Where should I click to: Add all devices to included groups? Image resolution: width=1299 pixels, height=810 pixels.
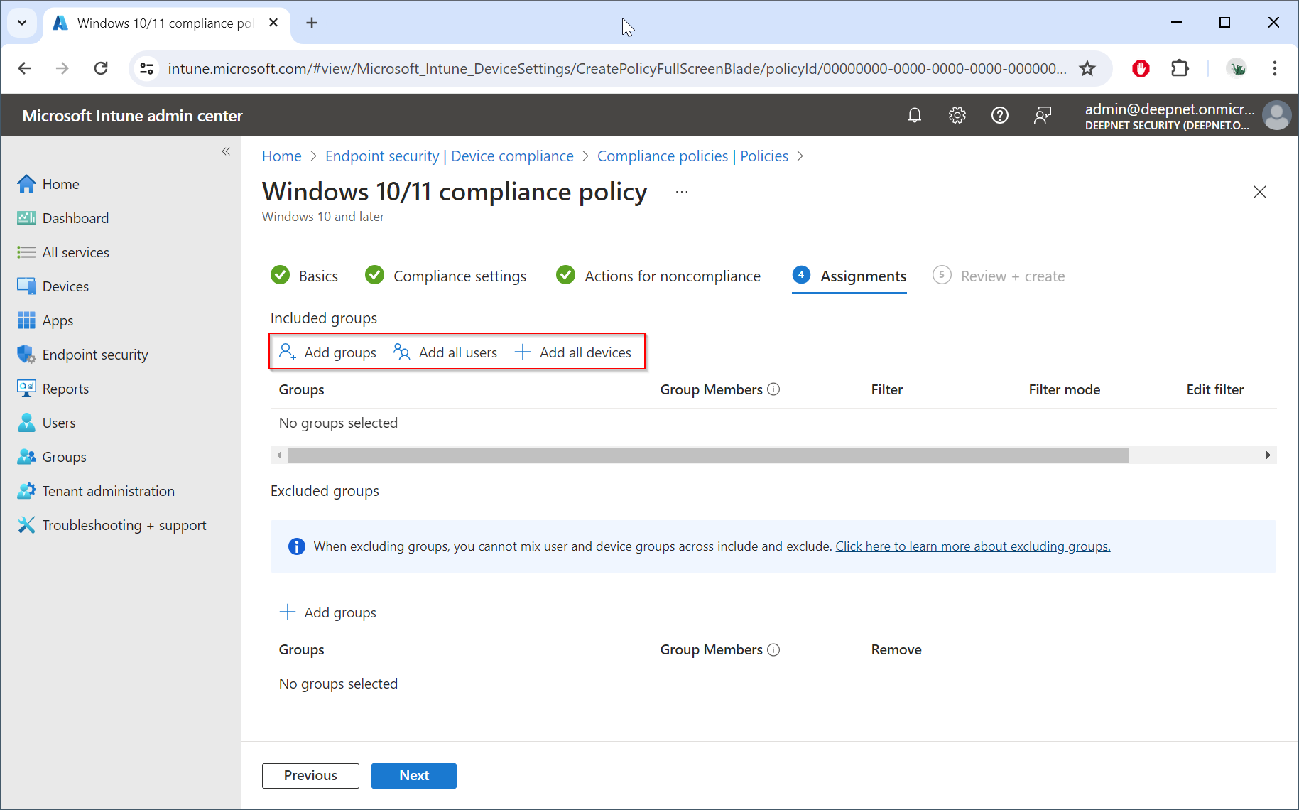[573, 352]
